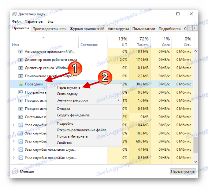The width and height of the screenshot is (208, 188).
Task: Switch to the Подробности tab
Action: 169,29
